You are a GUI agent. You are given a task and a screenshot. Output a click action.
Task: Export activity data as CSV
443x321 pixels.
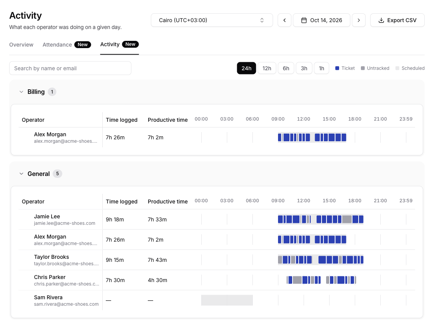pos(398,20)
